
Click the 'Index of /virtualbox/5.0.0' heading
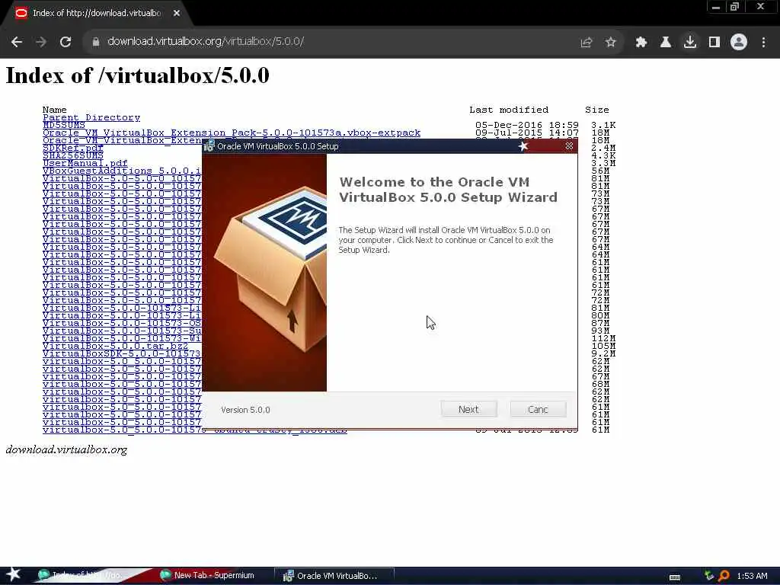click(137, 75)
